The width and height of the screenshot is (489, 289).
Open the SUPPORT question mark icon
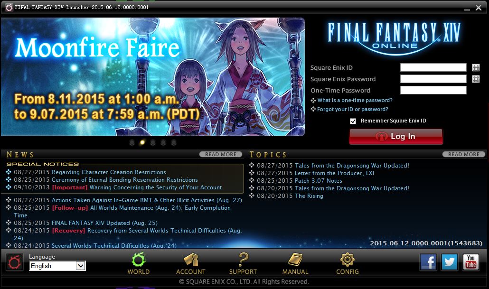coord(243,263)
